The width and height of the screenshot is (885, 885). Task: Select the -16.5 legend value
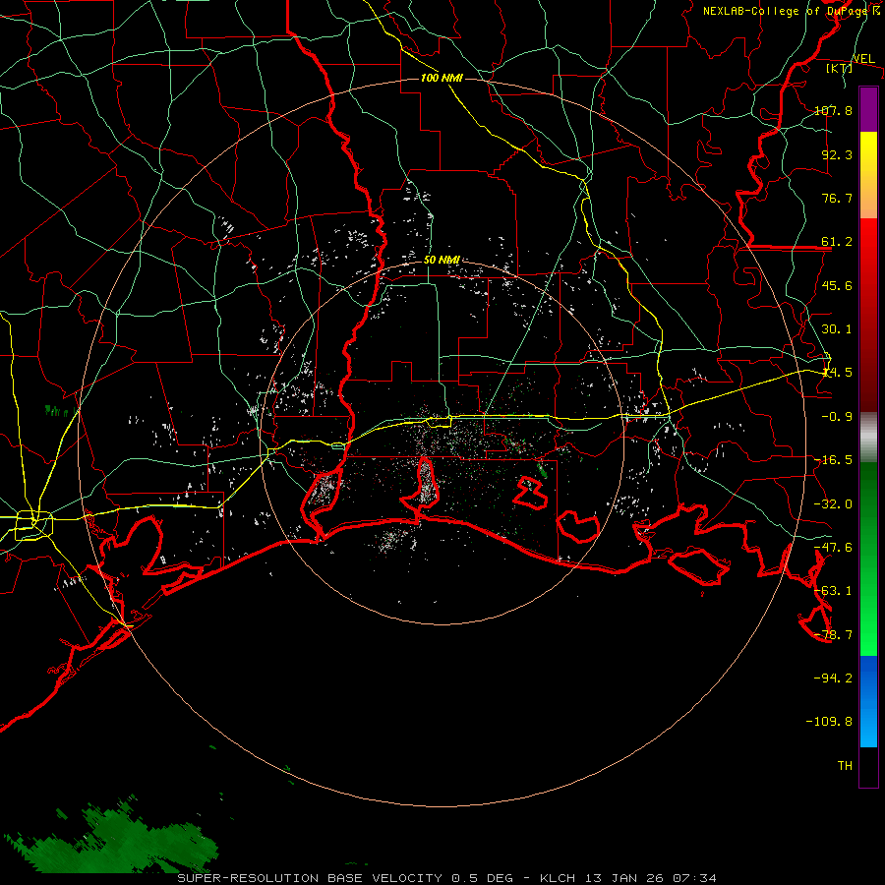(x=833, y=460)
